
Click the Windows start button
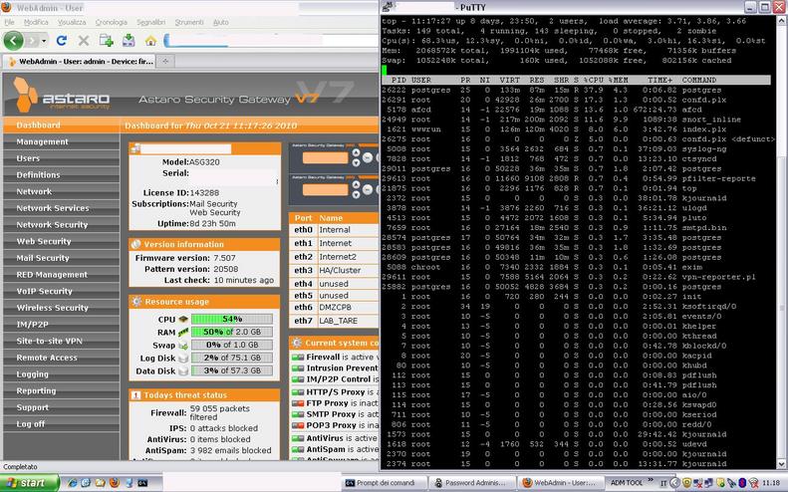coord(29,483)
